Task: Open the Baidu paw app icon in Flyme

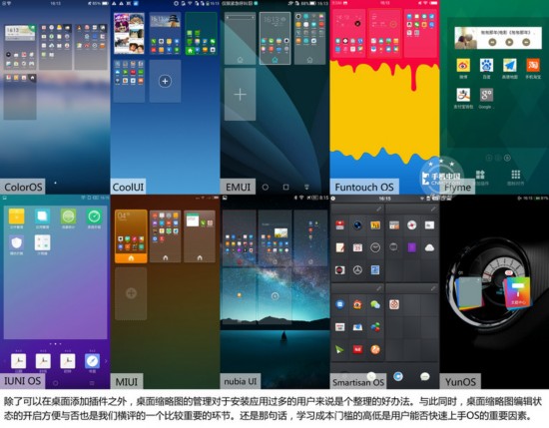Action: (486, 66)
